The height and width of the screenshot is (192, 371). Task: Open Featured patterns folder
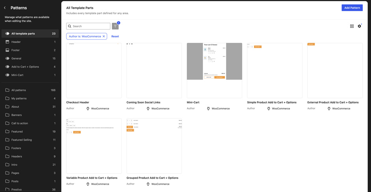30,131
